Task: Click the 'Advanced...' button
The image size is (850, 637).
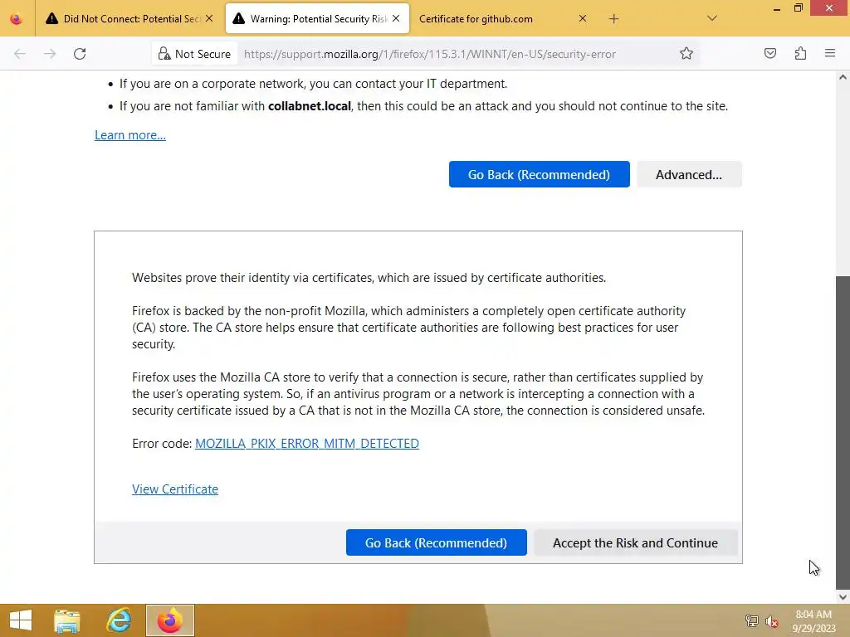Action: pos(689,174)
